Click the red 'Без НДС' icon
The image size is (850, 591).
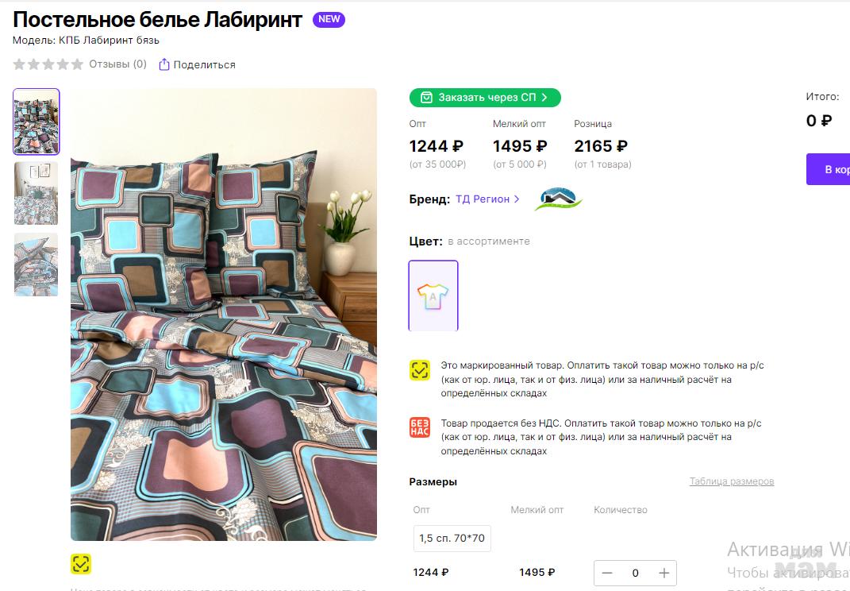pyautogui.click(x=420, y=427)
